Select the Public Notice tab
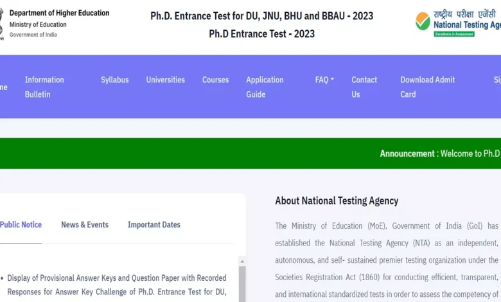The height and width of the screenshot is (302, 501). 21,224
